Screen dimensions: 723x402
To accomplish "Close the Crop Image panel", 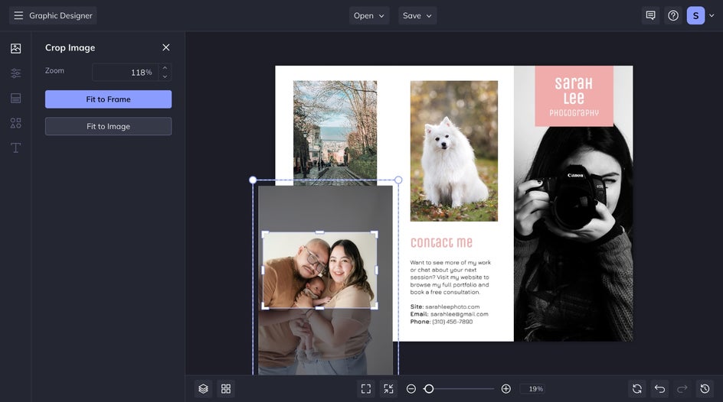I will coord(166,47).
